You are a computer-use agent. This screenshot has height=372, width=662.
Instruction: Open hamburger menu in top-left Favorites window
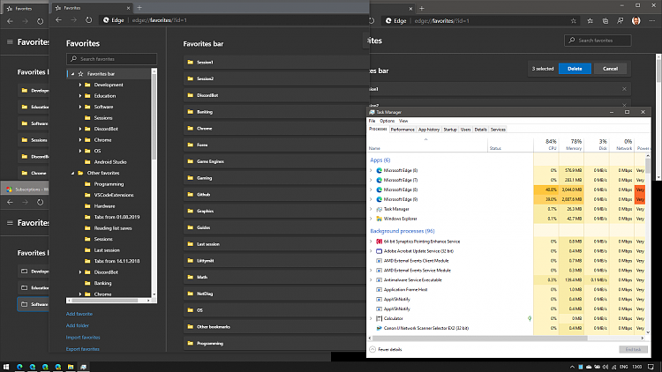pyautogui.click(x=10, y=41)
